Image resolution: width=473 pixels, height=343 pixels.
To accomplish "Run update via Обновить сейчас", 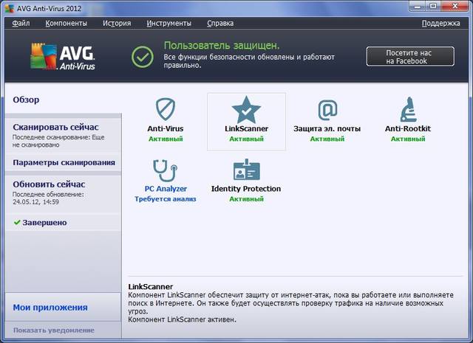I will (x=49, y=184).
